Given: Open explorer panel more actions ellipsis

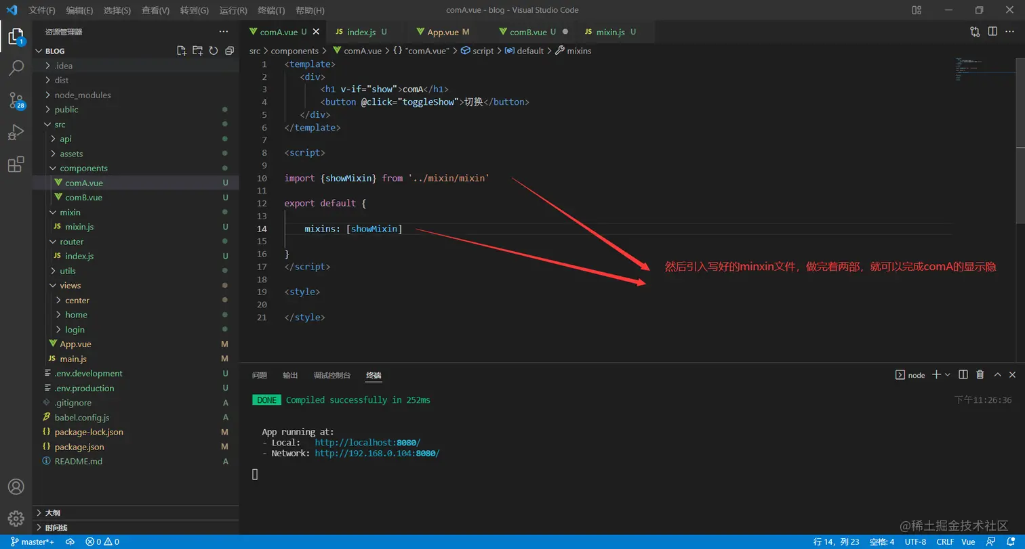Looking at the screenshot, I should (224, 32).
